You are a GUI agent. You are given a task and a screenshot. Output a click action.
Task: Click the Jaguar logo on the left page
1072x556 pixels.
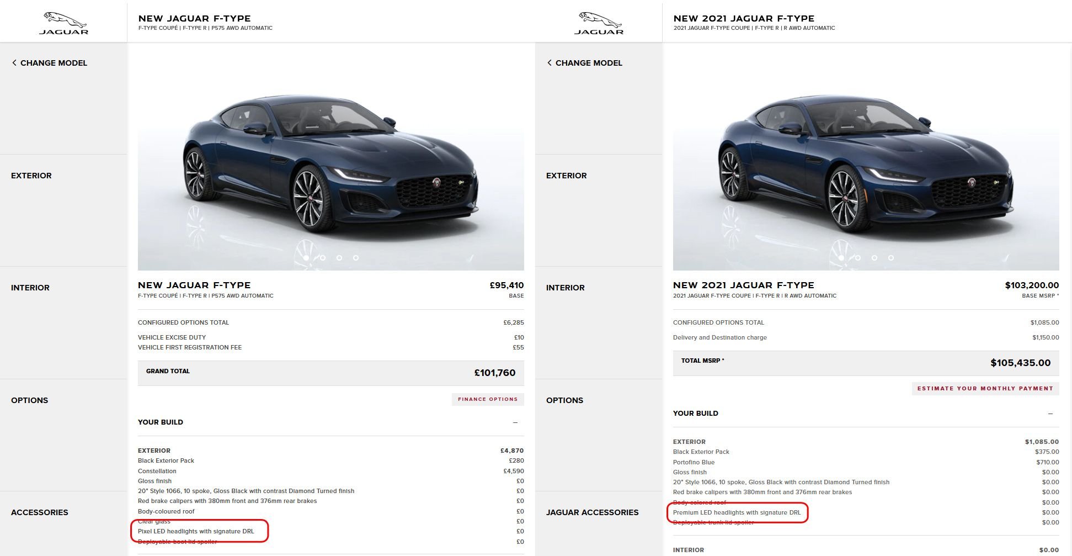coord(63,23)
